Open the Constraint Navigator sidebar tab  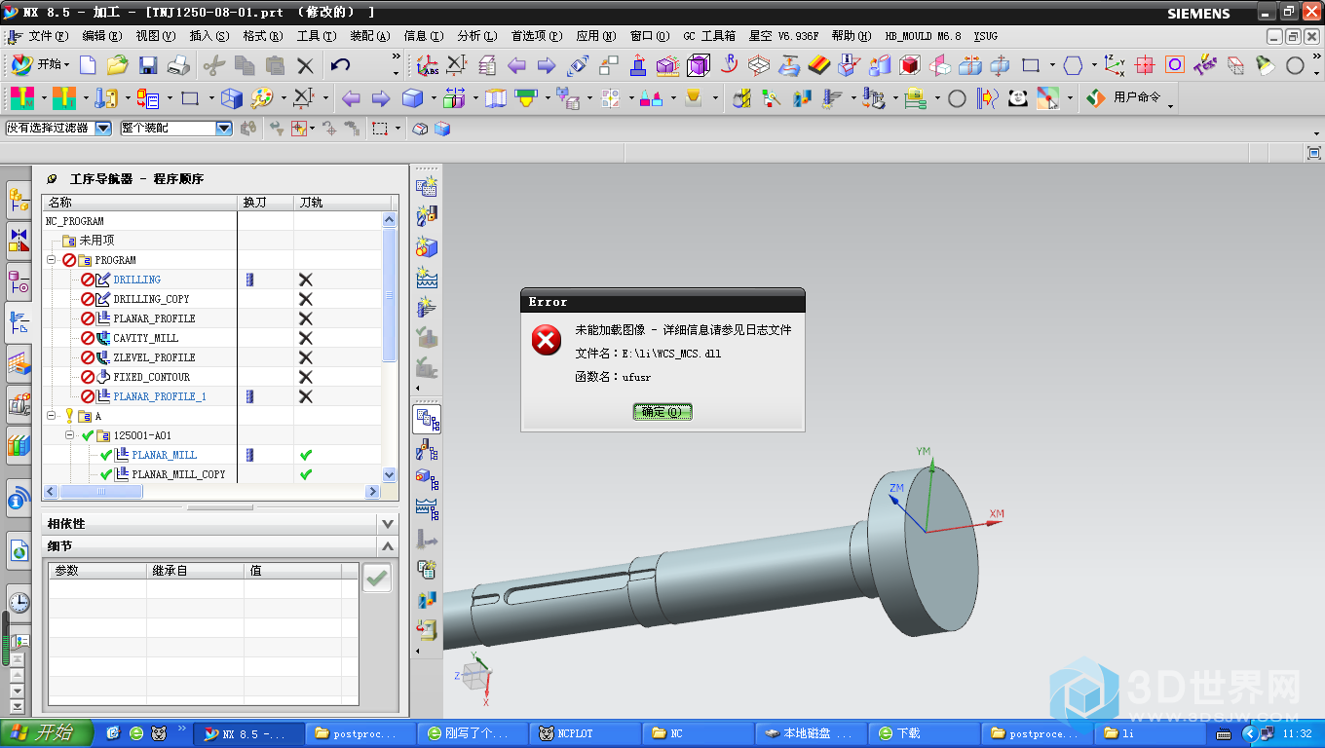tap(18, 240)
